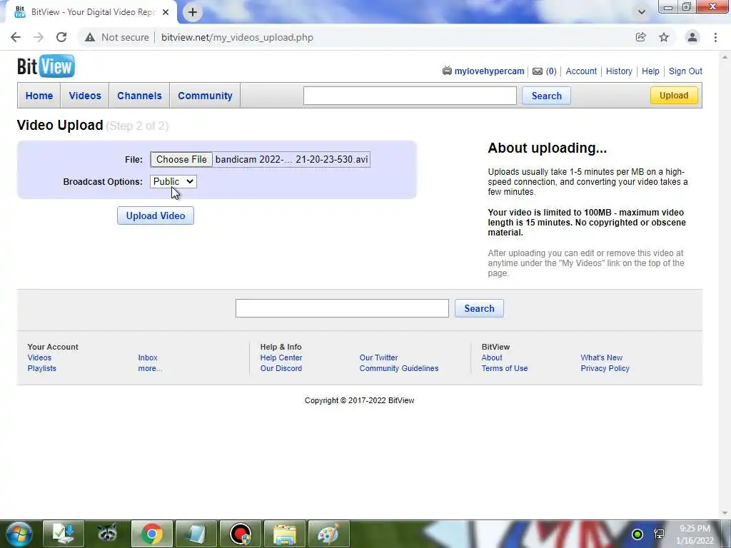This screenshot has width=731, height=548.
Task: Open the footer About link
Action: 492,357
